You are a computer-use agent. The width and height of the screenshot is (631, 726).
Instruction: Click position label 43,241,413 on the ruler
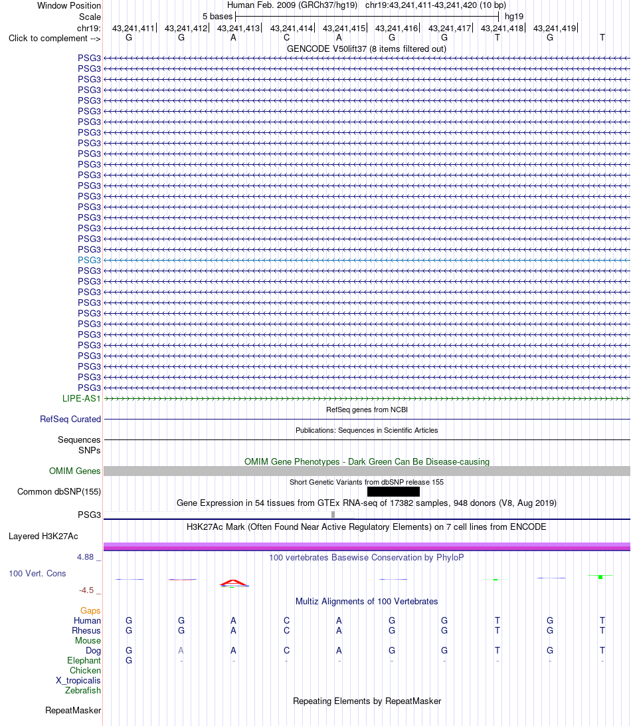238,28
